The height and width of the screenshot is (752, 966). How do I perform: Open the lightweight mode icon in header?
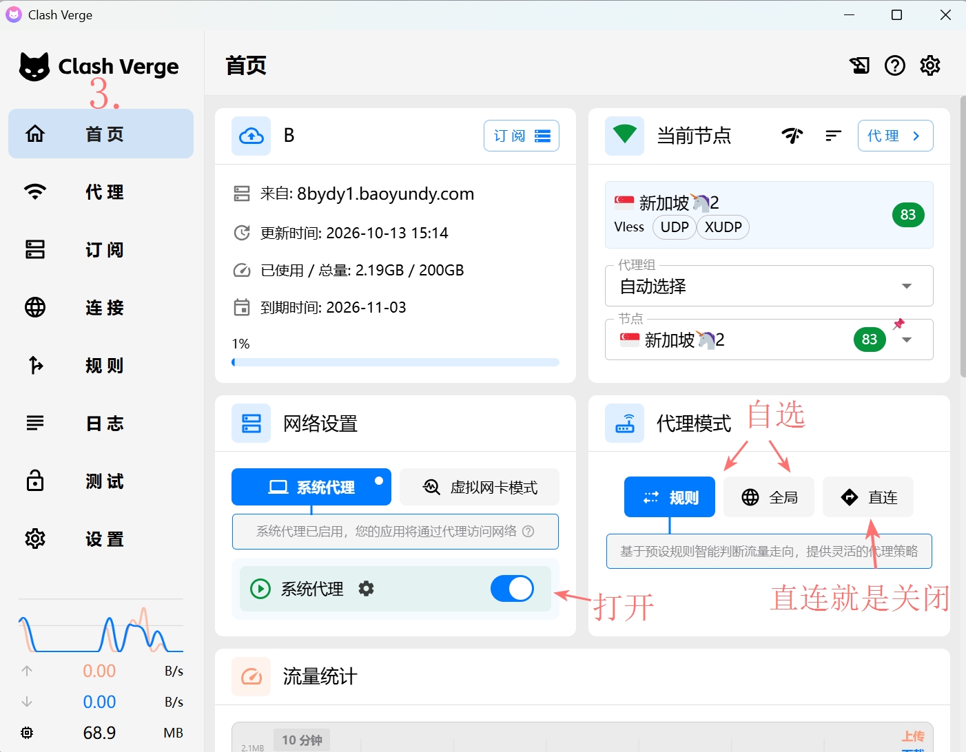(859, 65)
